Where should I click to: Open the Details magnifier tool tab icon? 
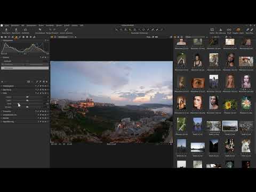[x=20, y=37]
